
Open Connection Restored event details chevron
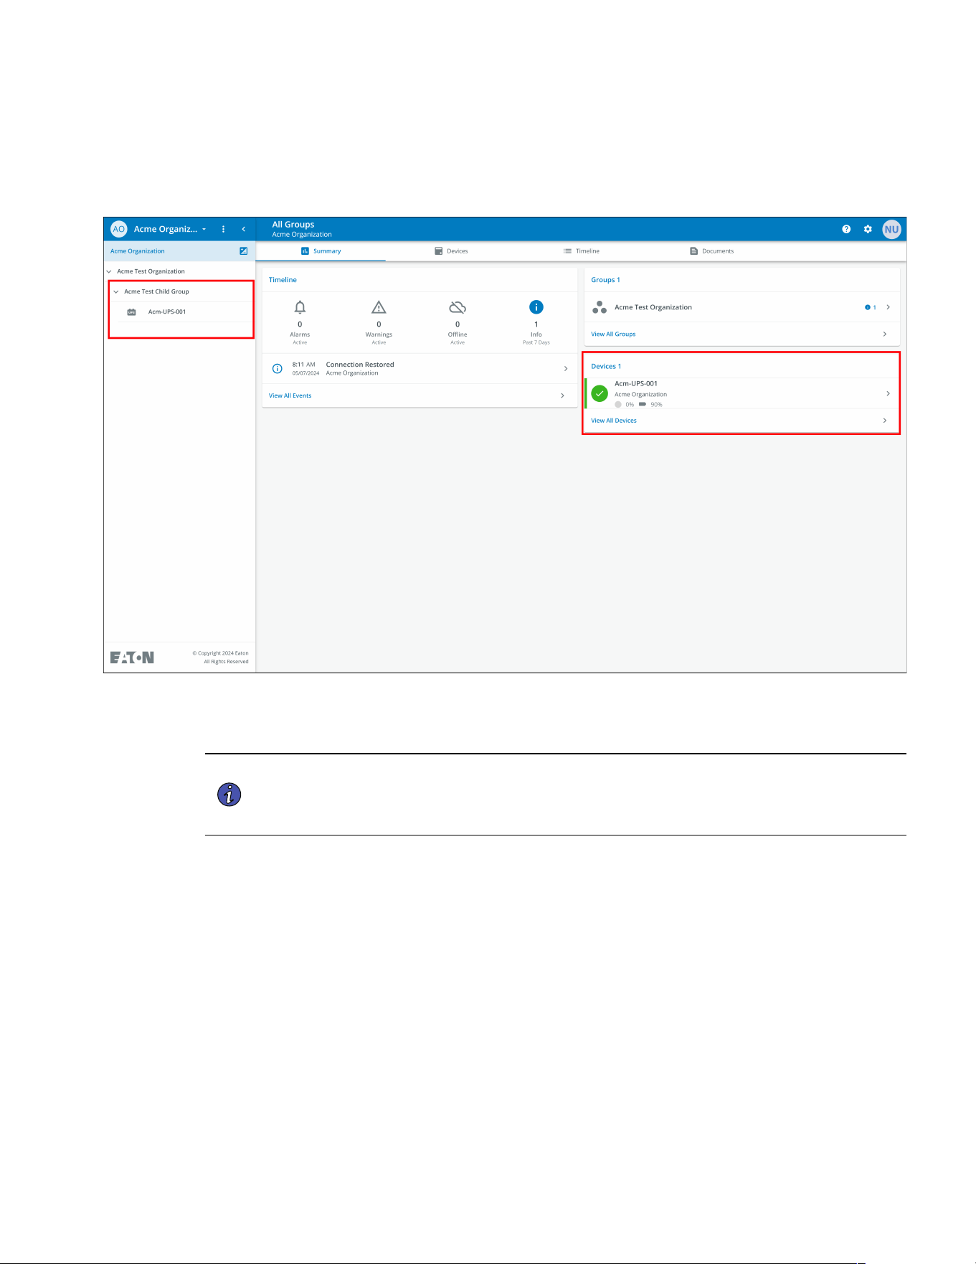tap(566, 368)
